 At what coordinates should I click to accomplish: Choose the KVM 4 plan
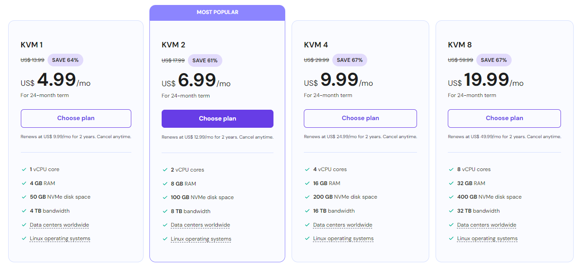(x=360, y=118)
